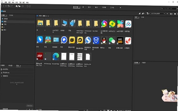Select the Sogou browser blue S shortcut
This screenshot has height=111, width=178.
pyautogui.click(x=88, y=40)
